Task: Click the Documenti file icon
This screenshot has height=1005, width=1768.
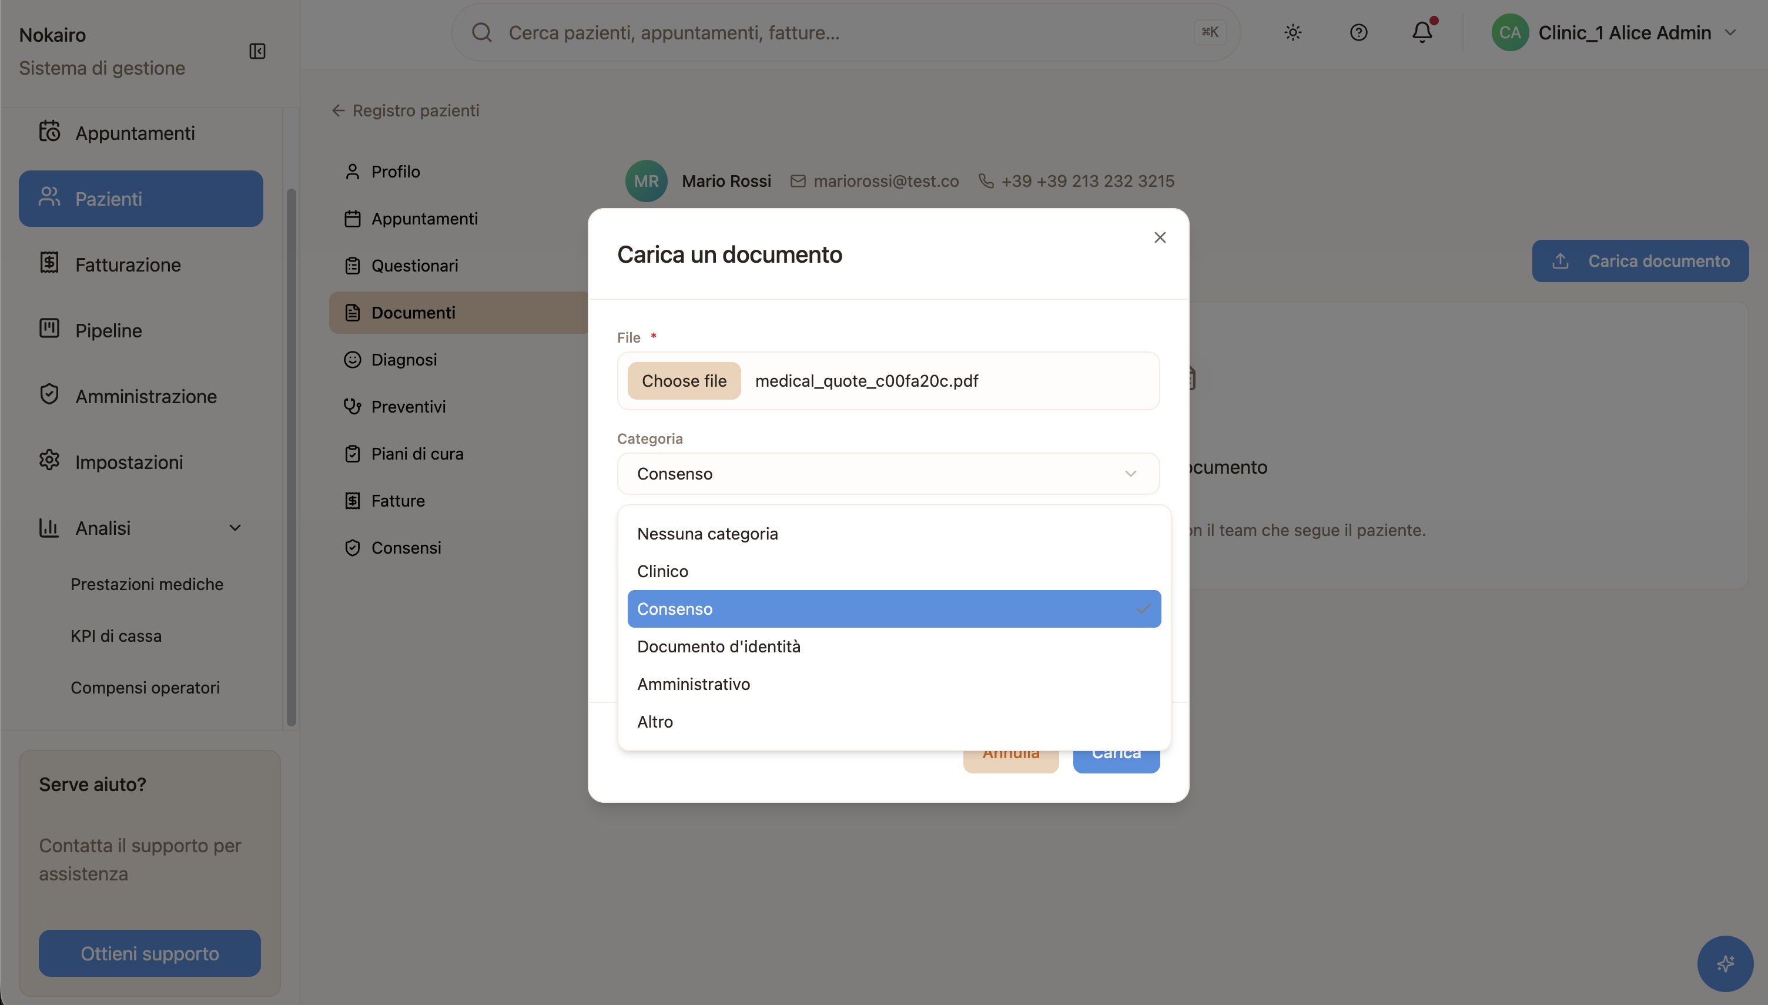Action: pos(353,312)
